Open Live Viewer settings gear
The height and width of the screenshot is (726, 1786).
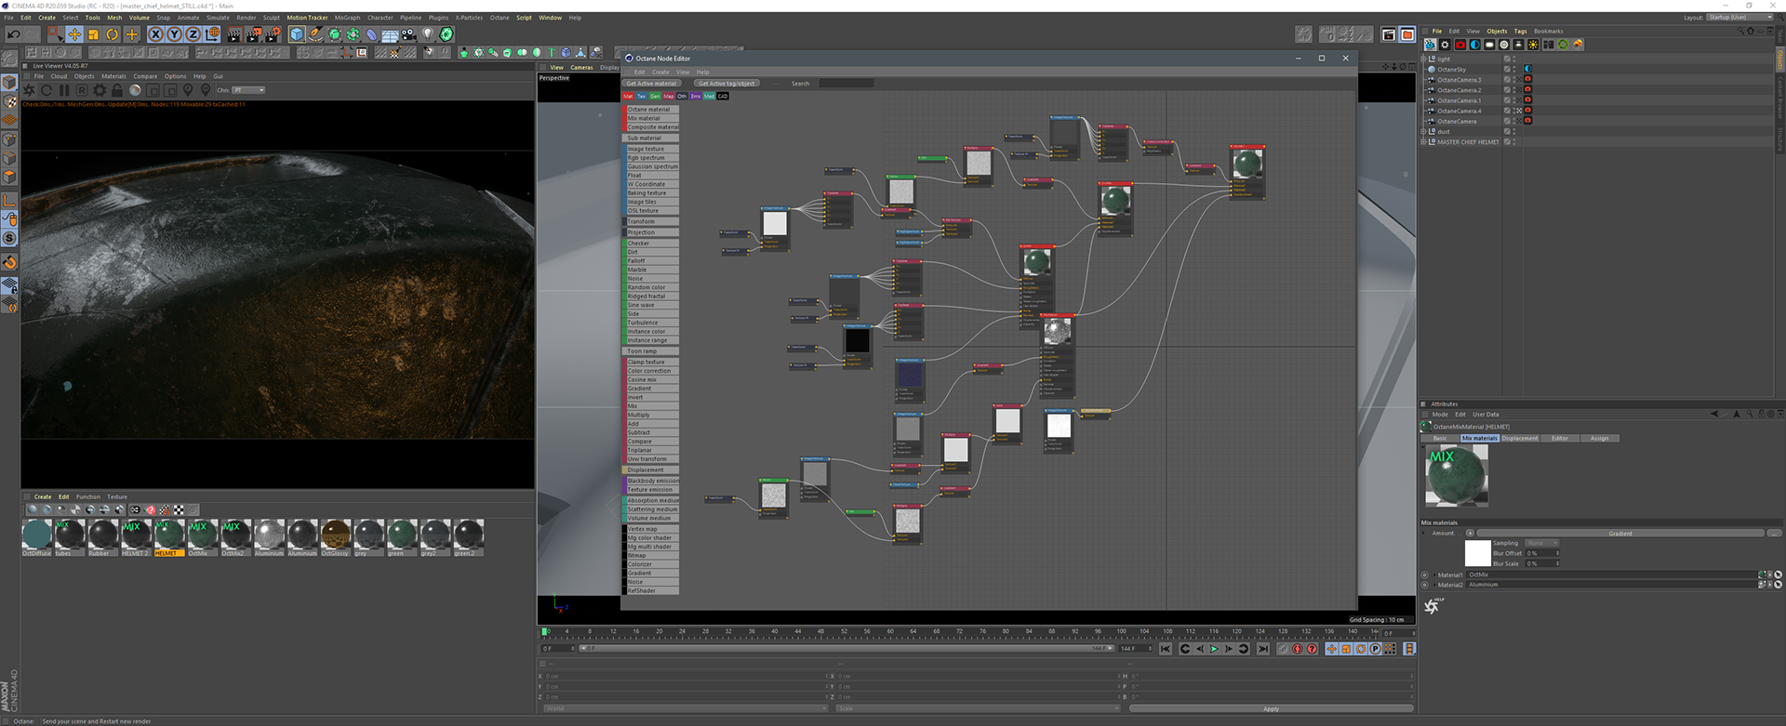tap(100, 90)
